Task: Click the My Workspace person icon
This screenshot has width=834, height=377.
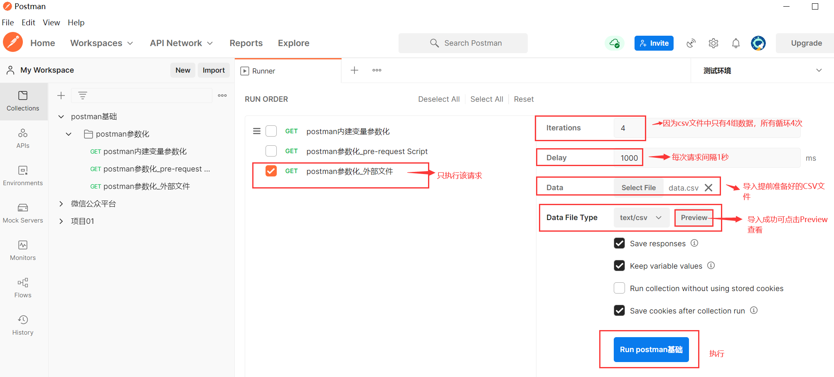Action: [x=10, y=70]
